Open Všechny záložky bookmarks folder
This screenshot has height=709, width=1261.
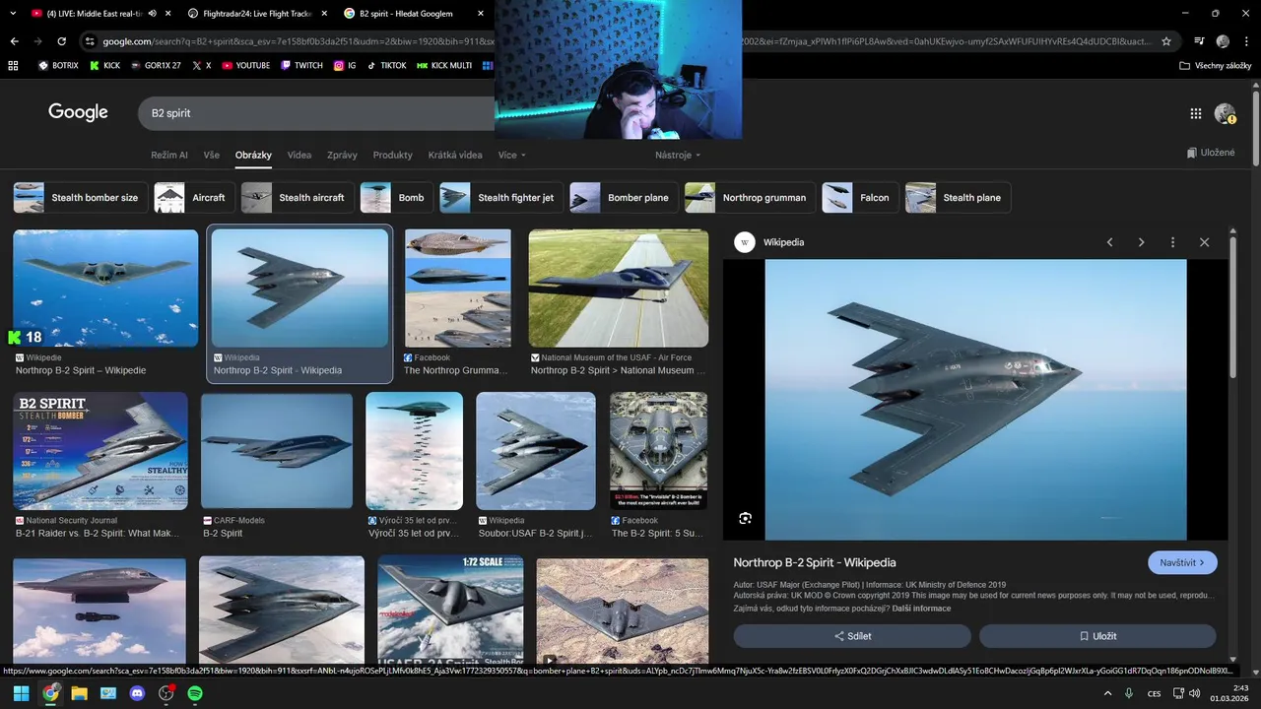[x=1215, y=66]
